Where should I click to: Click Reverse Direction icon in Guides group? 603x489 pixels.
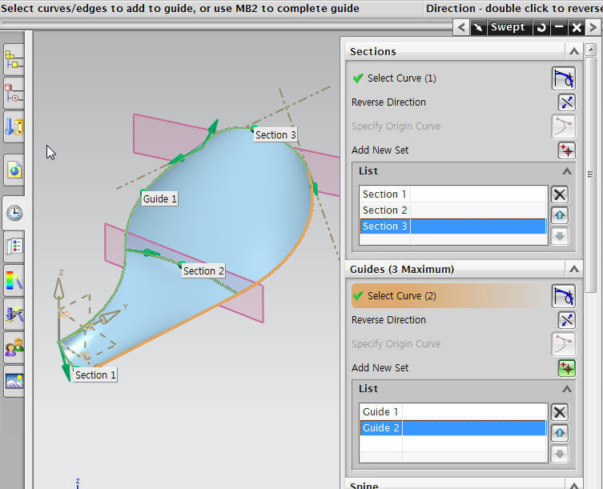click(x=566, y=320)
